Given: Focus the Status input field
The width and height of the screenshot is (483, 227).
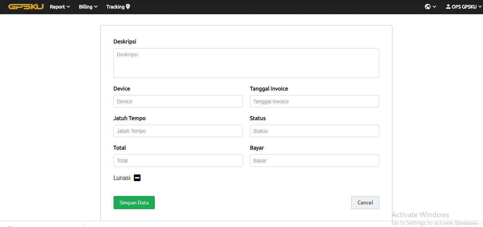Looking at the screenshot, I should click(314, 131).
